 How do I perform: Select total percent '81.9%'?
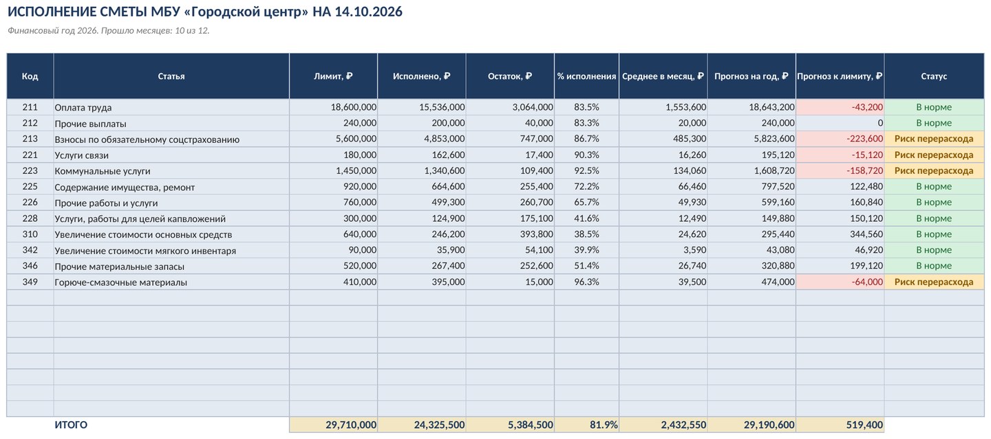(587, 425)
